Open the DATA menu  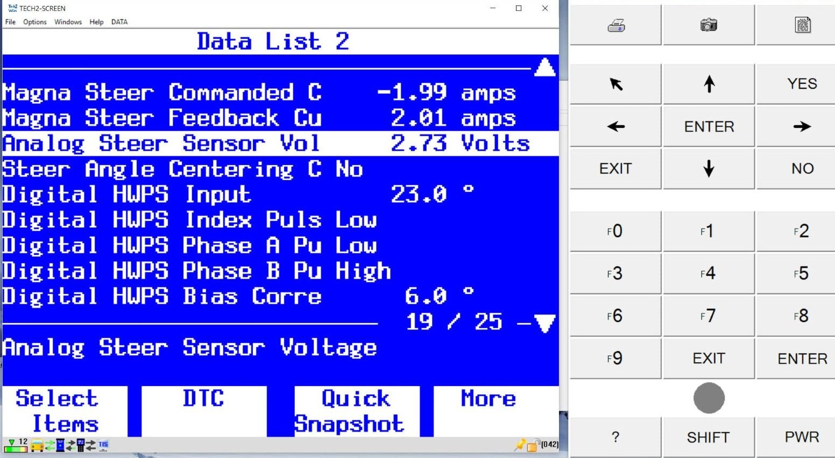[119, 22]
